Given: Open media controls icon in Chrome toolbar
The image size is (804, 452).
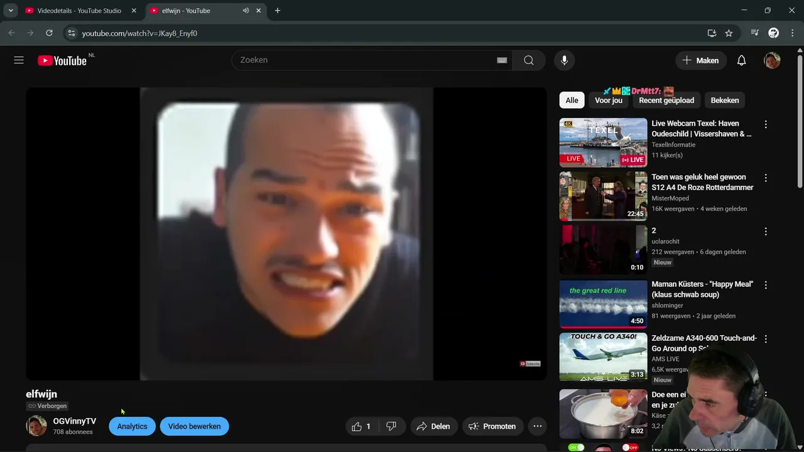Looking at the screenshot, I should point(755,33).
